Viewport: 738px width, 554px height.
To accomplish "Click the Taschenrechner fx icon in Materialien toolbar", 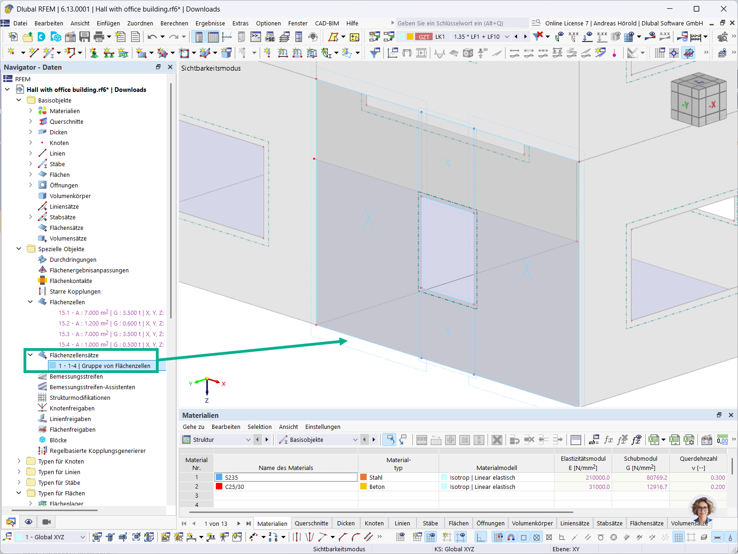I will point(608,440).
